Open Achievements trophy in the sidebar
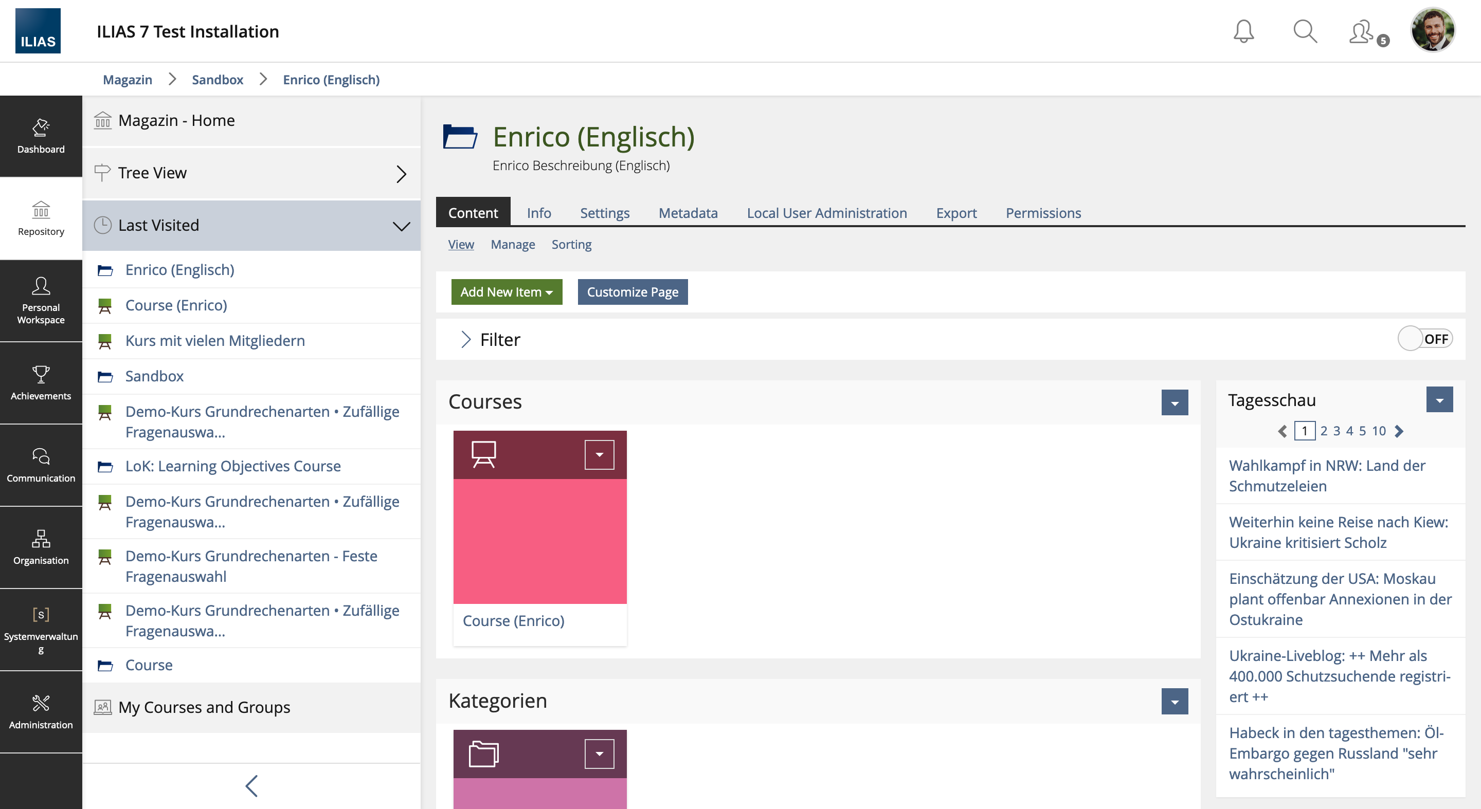This screenshot has width=1481, height=809. tap(41, 383)
